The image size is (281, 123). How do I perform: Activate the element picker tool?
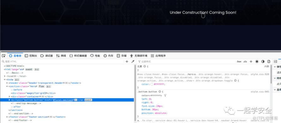[3, 56]
